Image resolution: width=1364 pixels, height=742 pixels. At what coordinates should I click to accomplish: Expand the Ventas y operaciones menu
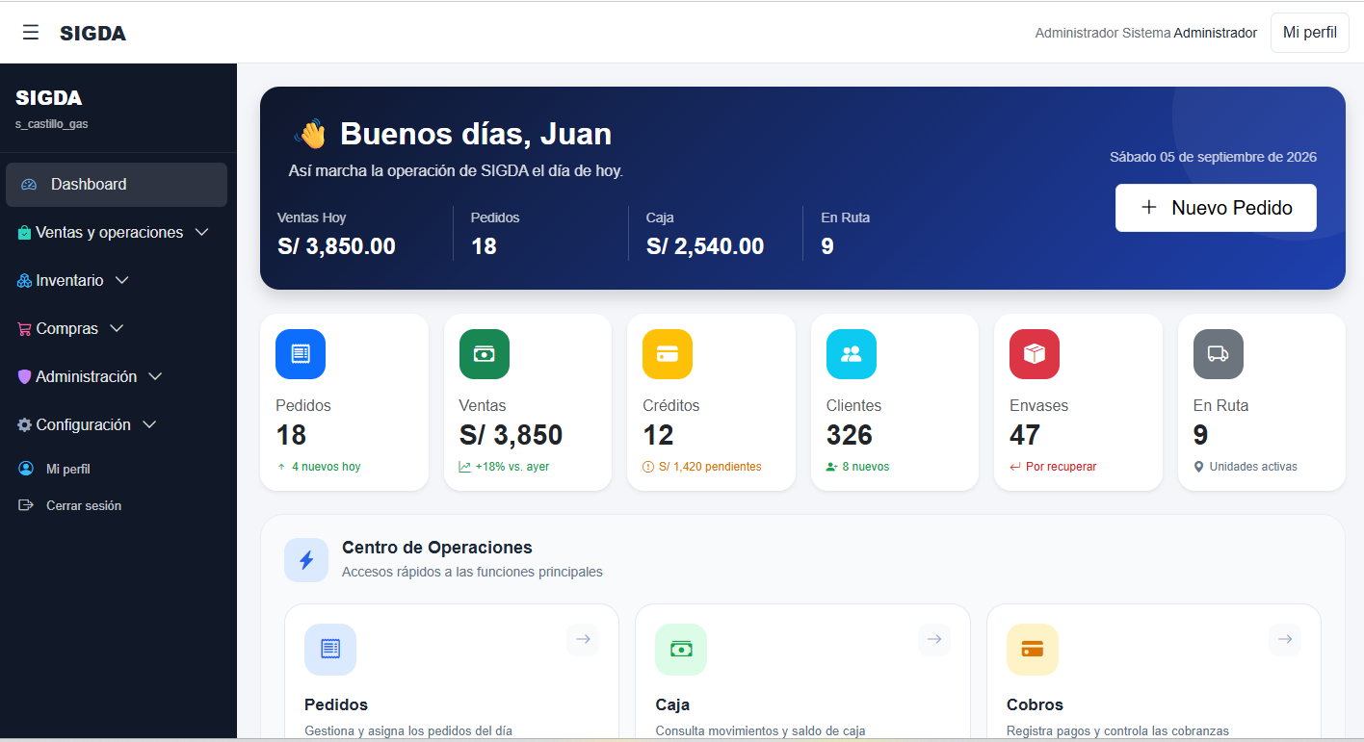click(x=117, y=233)
